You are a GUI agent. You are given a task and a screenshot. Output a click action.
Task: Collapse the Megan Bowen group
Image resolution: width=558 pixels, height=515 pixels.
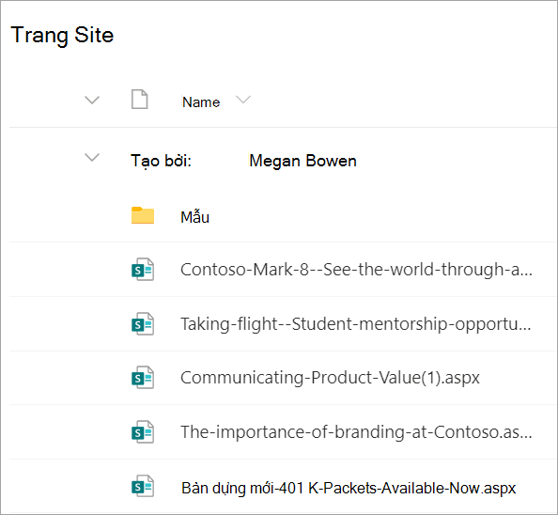92,157
